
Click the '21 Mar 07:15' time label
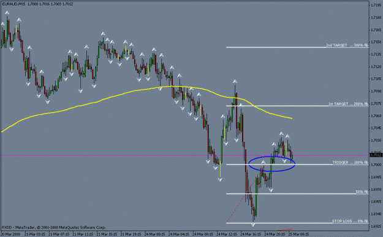59,235
